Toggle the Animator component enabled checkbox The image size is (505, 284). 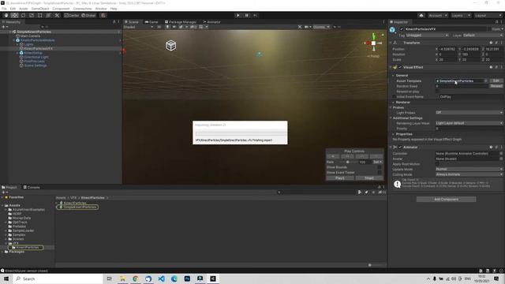coord(400,148)
